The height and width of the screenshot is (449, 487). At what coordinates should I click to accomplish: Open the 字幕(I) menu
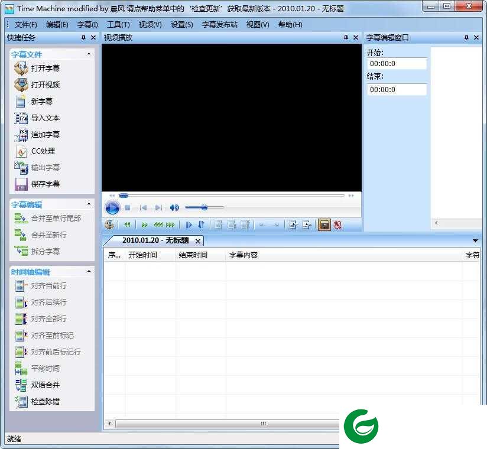coord(87,25)
